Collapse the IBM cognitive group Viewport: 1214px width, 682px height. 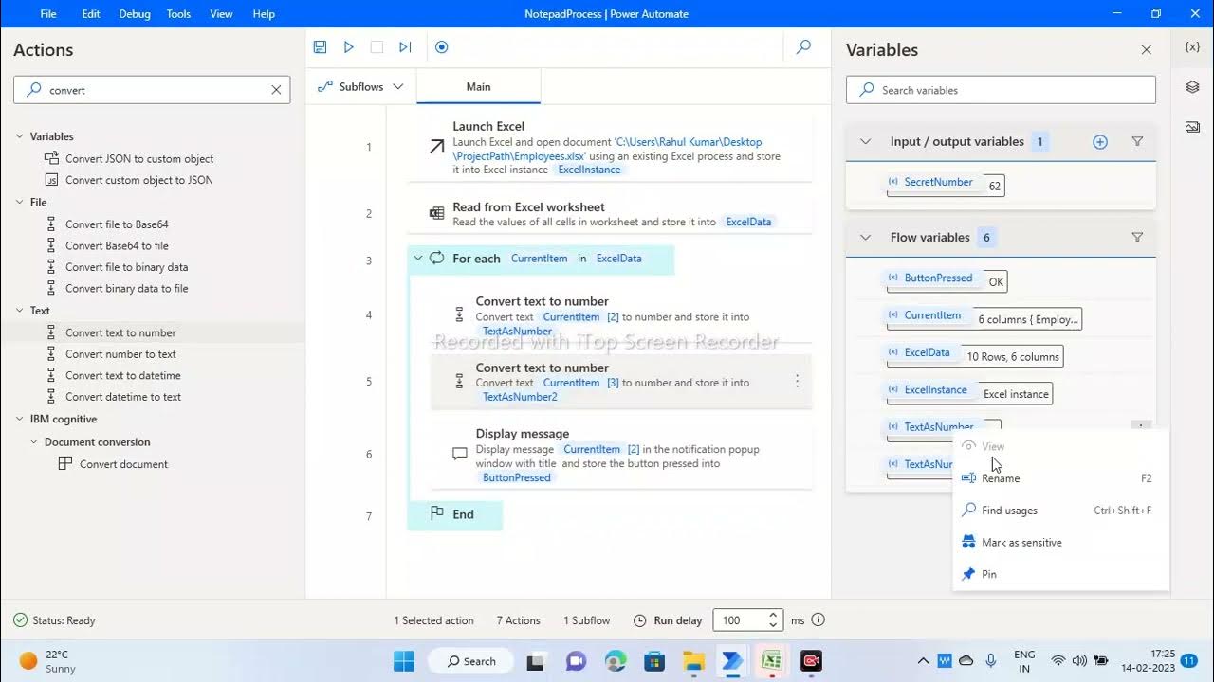pos(19,419)
